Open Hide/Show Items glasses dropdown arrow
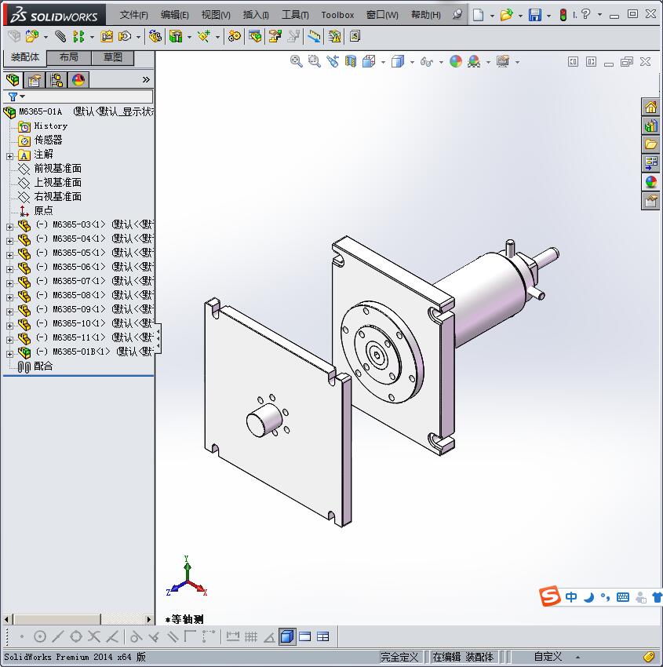The image size is (663, 667). coord(441,62)
